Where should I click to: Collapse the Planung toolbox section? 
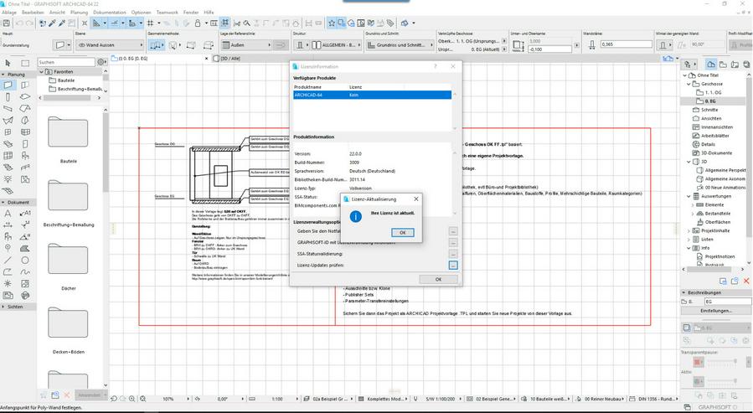[x=3, y=75]
